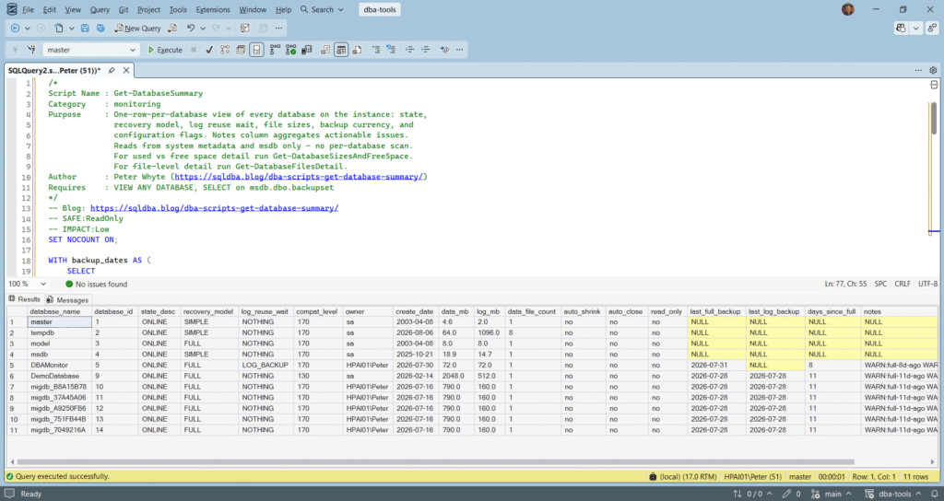Click Include Client Statistics icon
This screenshot has height=501, width=944.
click(306, 50)
